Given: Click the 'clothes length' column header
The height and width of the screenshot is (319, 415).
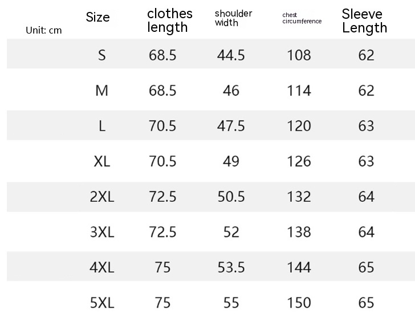Looking at the screenshot, I should (x=169, y=20).
